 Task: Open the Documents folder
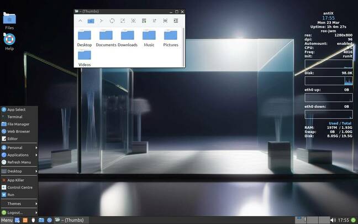tap(106, 38)
